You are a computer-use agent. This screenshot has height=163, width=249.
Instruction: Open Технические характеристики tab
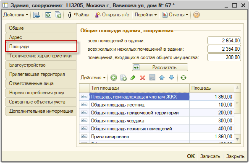coord(41,56)
